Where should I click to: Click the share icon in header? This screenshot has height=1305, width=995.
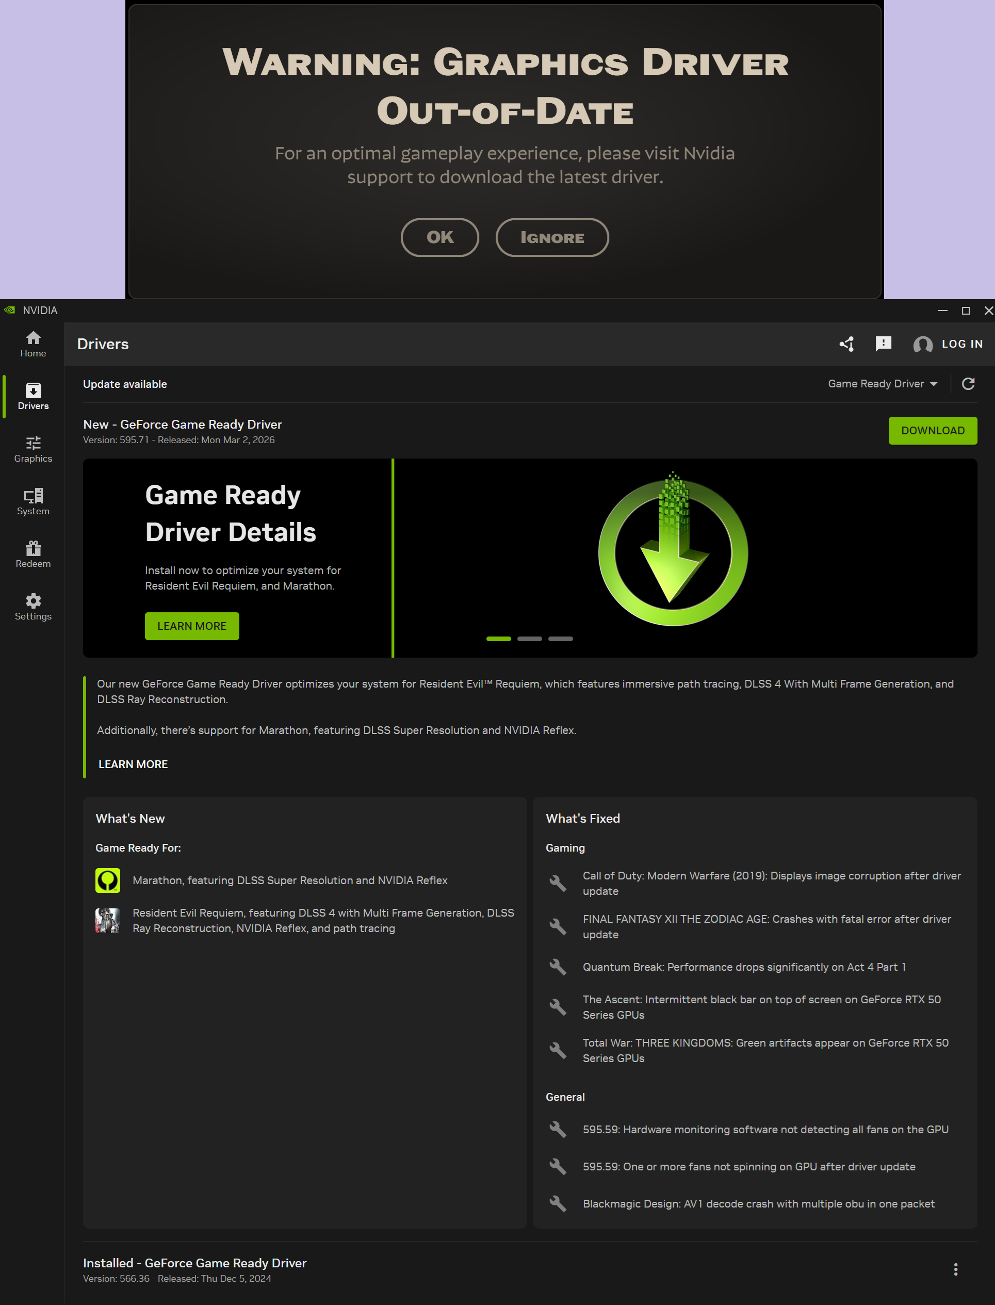click(x=846, y=344)
